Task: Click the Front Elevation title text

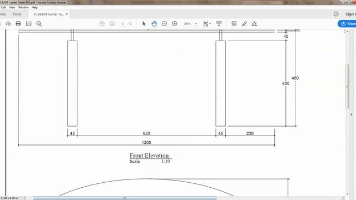Action: tap(149, 156)
